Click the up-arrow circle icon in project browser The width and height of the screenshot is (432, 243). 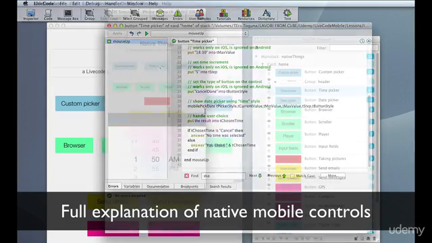click(369, 40)
